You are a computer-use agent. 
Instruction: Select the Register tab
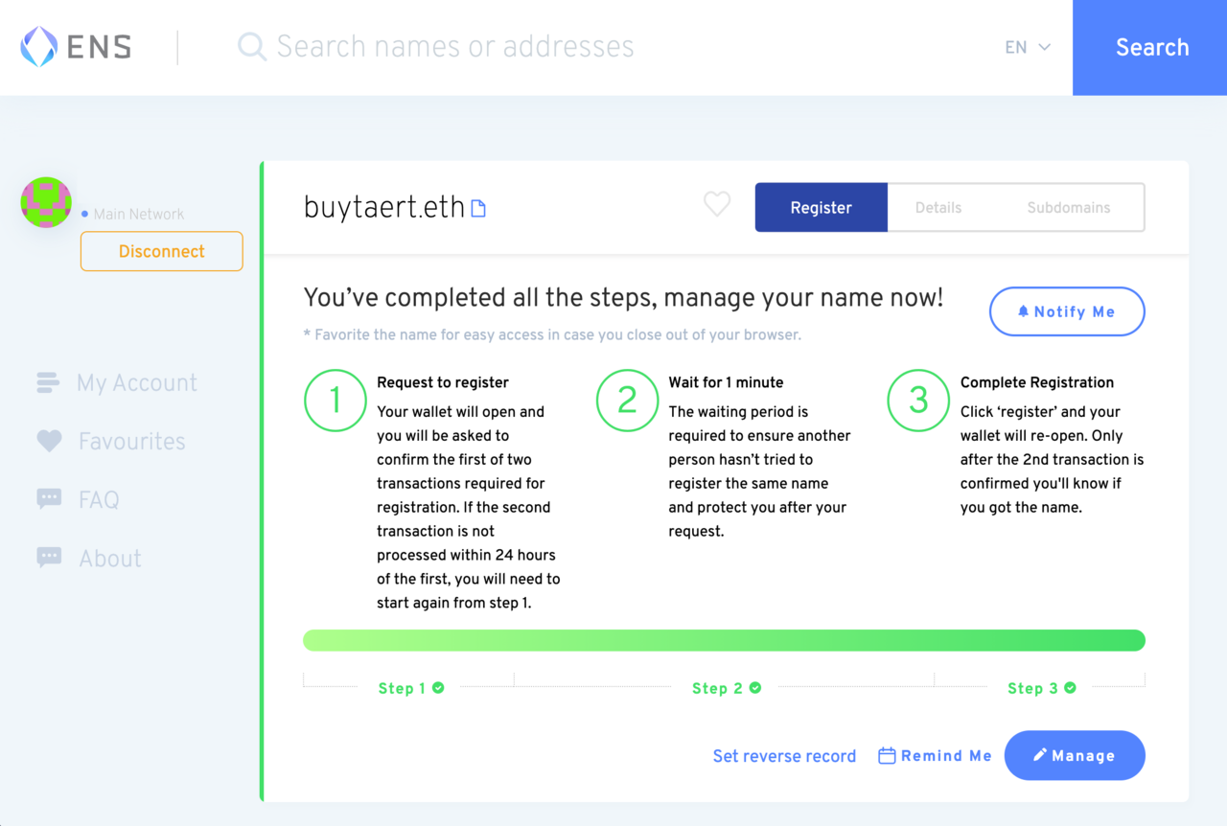pos(822,208)
